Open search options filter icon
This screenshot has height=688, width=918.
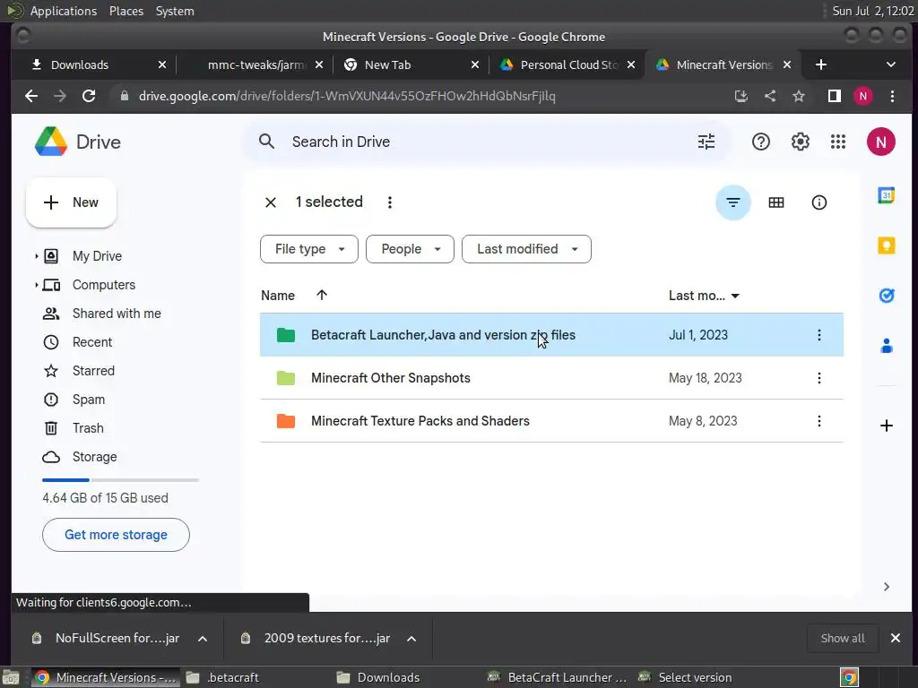[x=706, y=142]
